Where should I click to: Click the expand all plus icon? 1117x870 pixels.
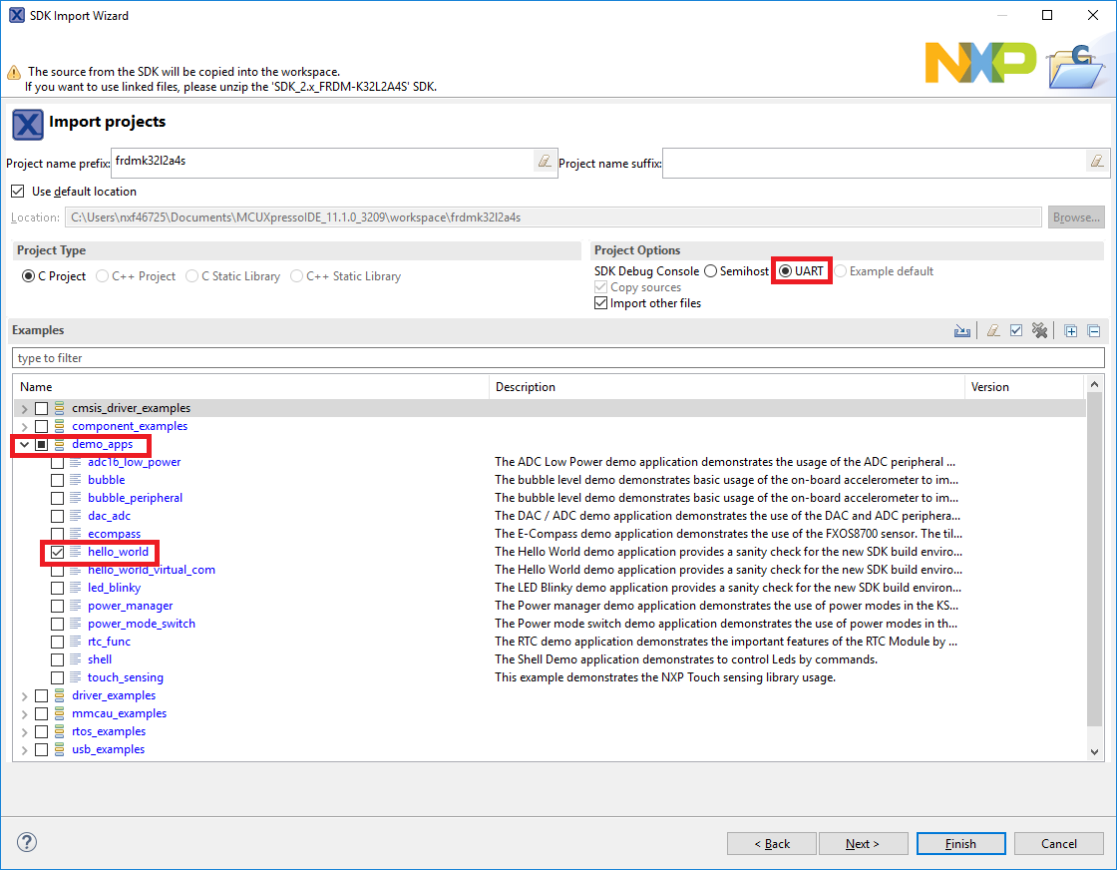tap(1071, 331)
